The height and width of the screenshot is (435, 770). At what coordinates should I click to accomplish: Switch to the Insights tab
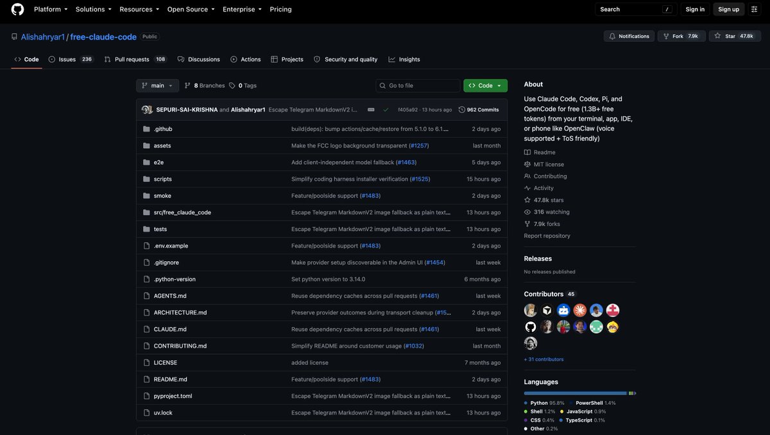tap(404, 59)
